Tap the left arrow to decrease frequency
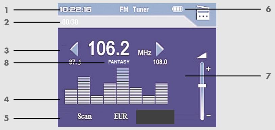This screenshot has width=275, height=130. point(74,49)
